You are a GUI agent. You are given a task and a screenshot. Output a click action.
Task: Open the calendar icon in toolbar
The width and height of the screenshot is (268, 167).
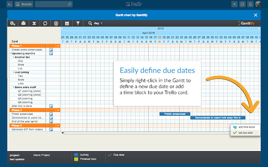(x=67, y=23)
